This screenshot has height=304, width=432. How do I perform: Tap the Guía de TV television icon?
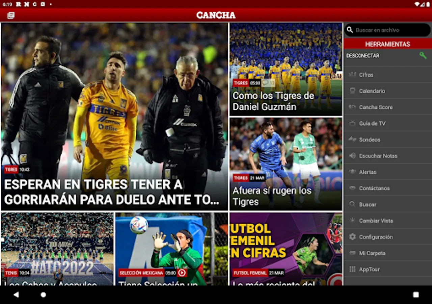pos(352,123)
